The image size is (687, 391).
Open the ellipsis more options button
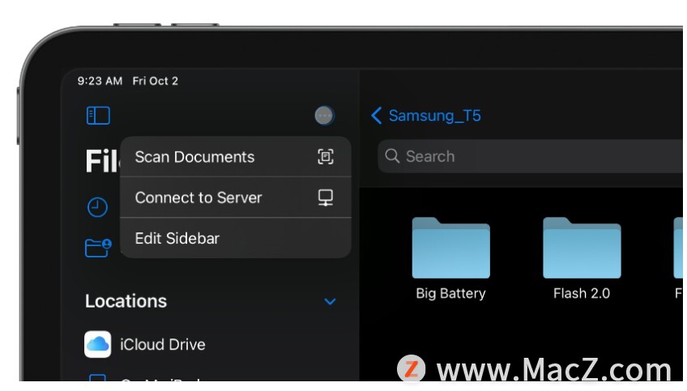point(324,116)
